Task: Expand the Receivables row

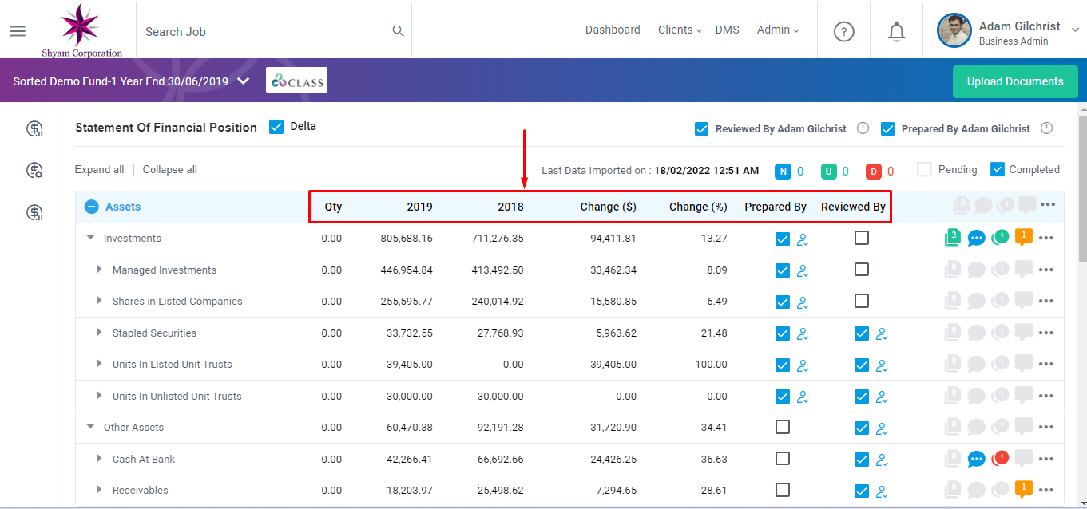Action: 99,490
